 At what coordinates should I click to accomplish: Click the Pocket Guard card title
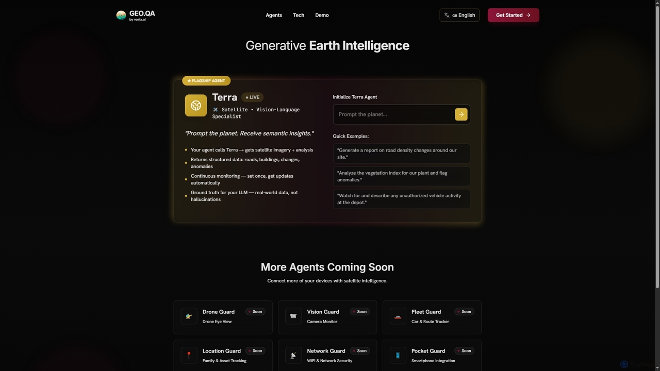tap(428, 351)
